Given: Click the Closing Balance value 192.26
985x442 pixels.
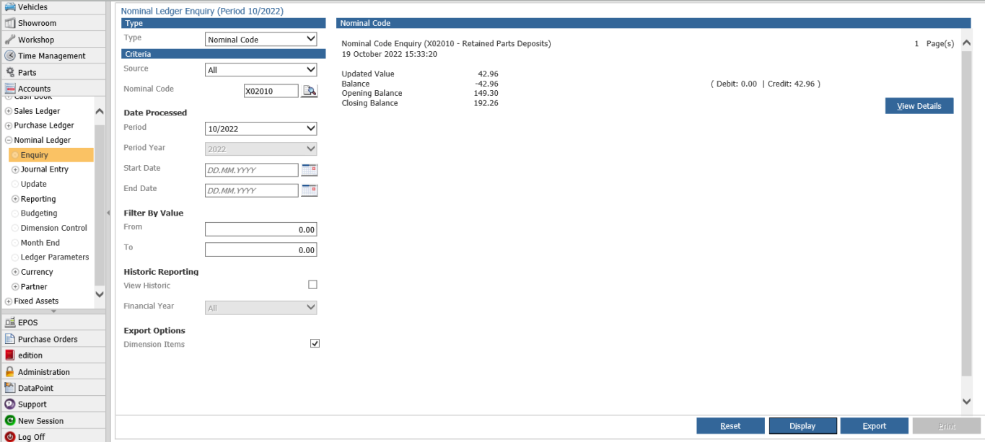Looking at the screenshot, I should [484, 103].
